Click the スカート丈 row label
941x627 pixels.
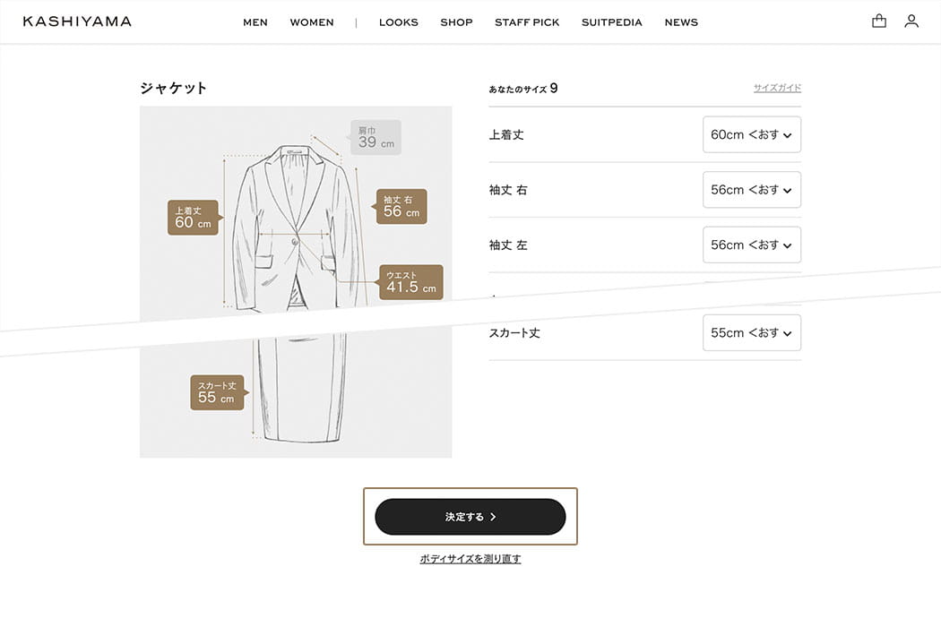tap(514, 333)
